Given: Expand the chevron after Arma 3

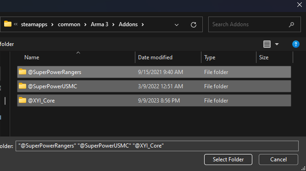Looking at the screenshot, I should (x=113, y=24).
